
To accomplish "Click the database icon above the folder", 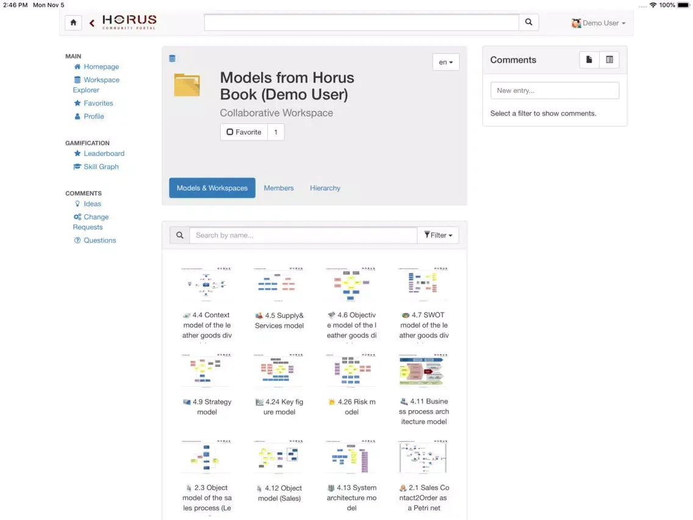I will point(173,59).
